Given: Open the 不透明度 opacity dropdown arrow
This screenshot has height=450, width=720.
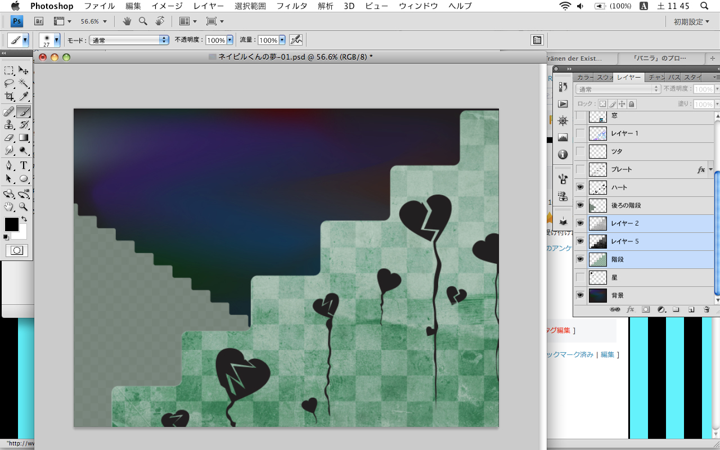Looking at the screenshot, I should point(229,40).
